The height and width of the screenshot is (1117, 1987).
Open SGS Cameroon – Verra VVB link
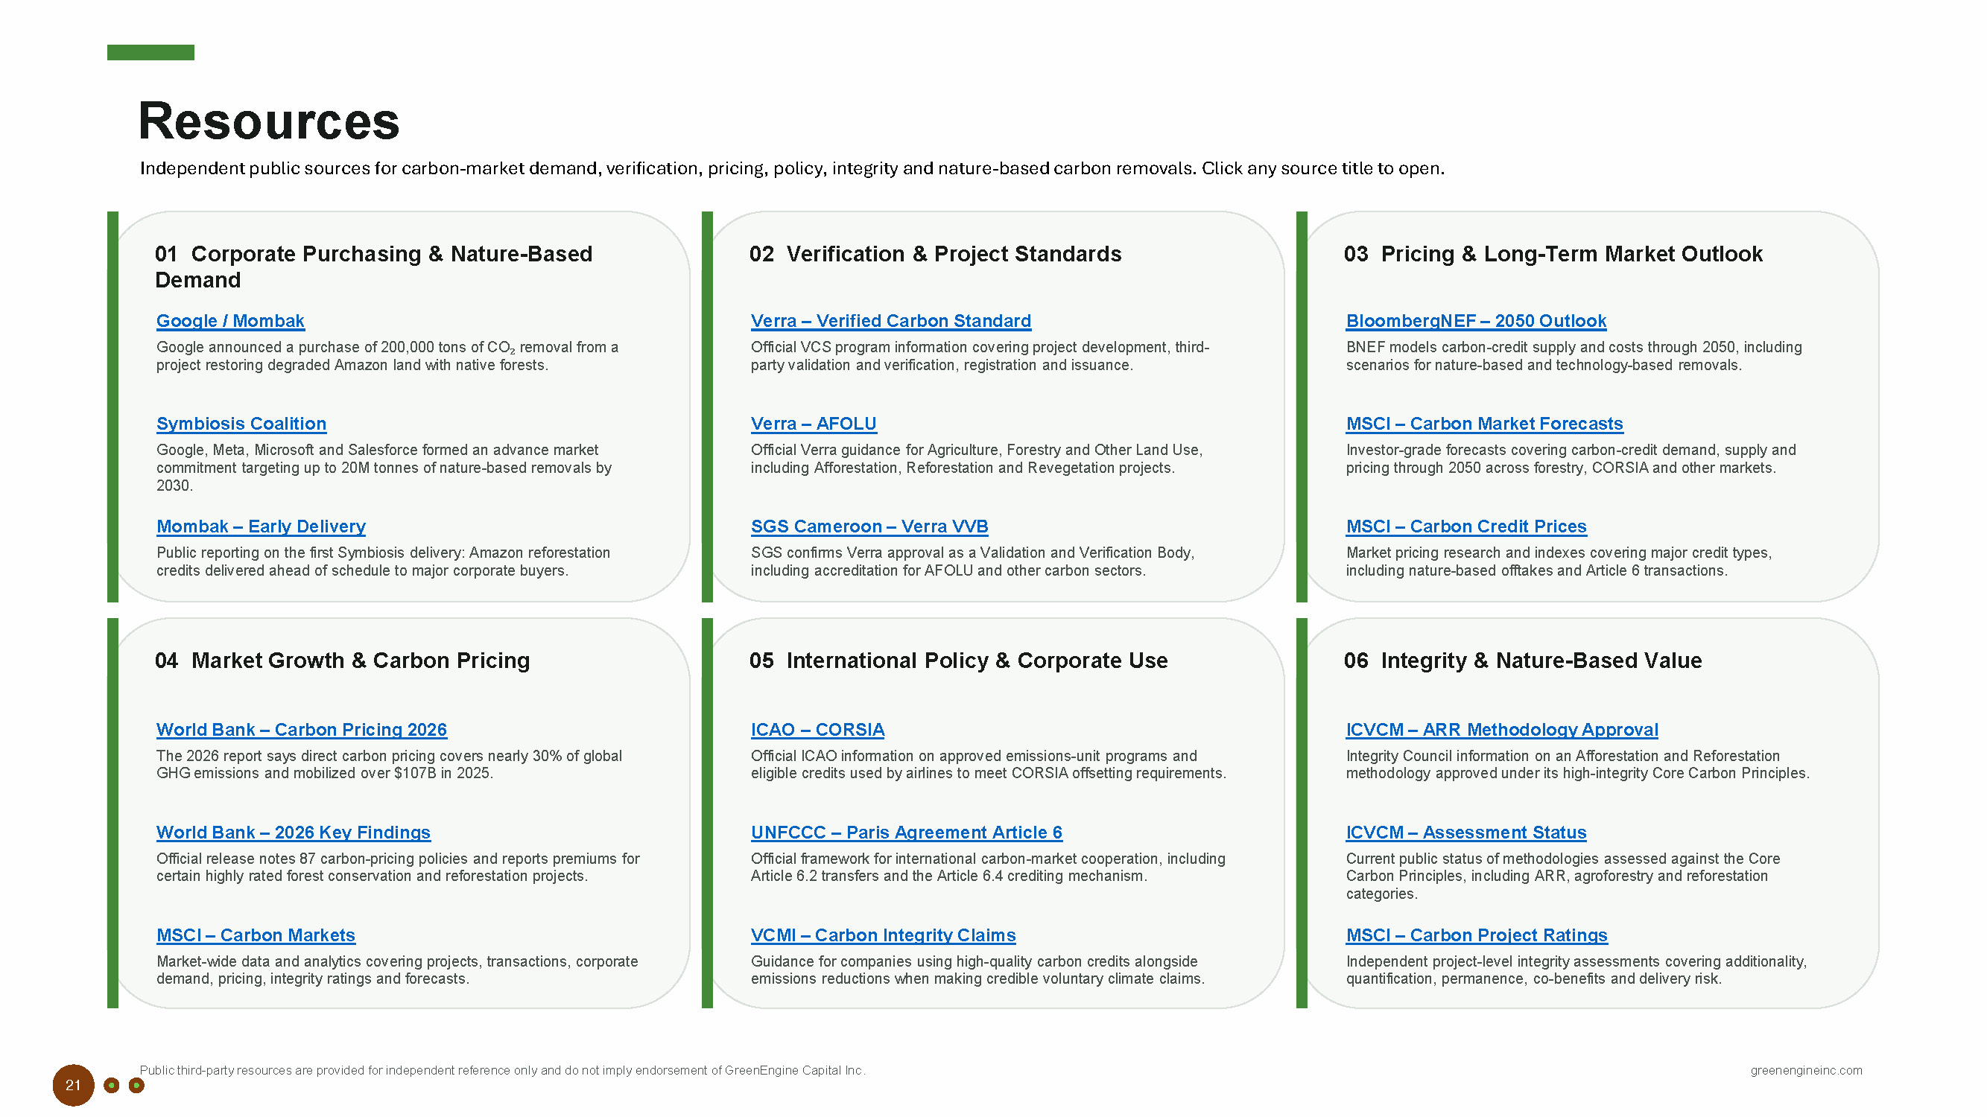click(x=869, y=526)
